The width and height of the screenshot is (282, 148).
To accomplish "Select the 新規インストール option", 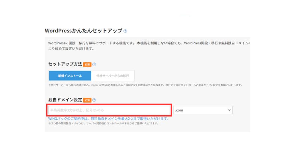I will click(x=70, y=76).
